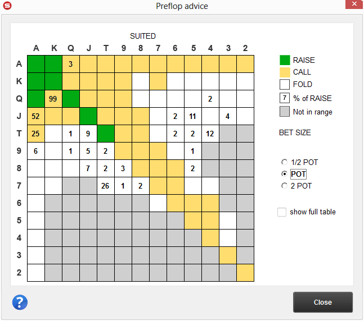This screenshot has height=321, width=364.
Task: Click the blue help question mark icon
Action: point(20,302)
